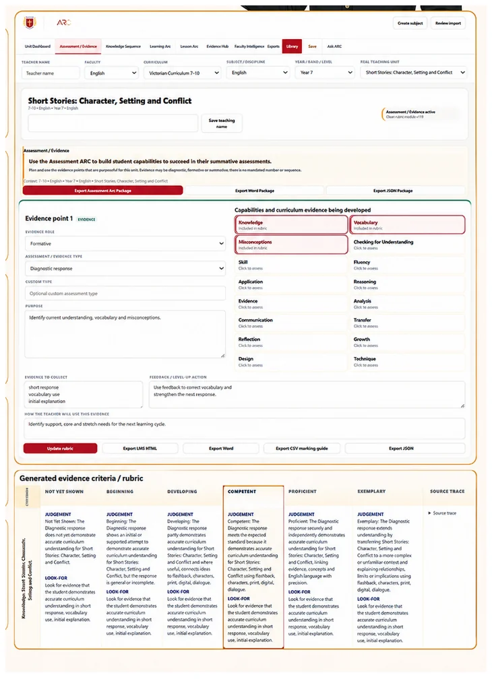Open the Unit Dashboard tab

pos(38,46)
